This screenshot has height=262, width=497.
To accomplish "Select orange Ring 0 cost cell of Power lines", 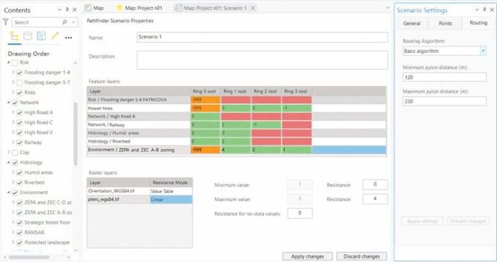I will click(x=205, y=108).
